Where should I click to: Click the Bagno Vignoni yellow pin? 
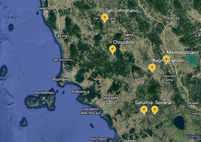[152, 67]
